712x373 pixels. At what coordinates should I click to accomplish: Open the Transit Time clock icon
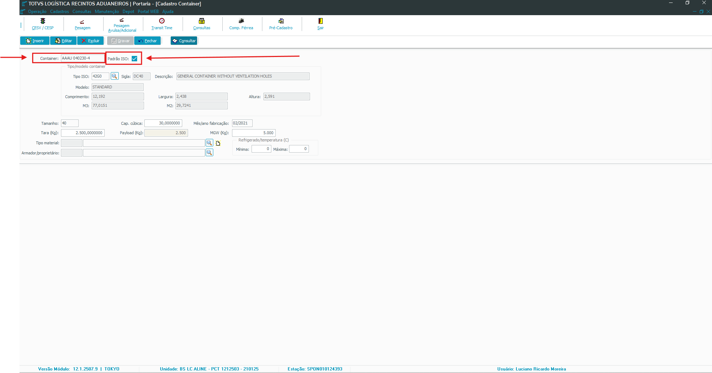162,21
